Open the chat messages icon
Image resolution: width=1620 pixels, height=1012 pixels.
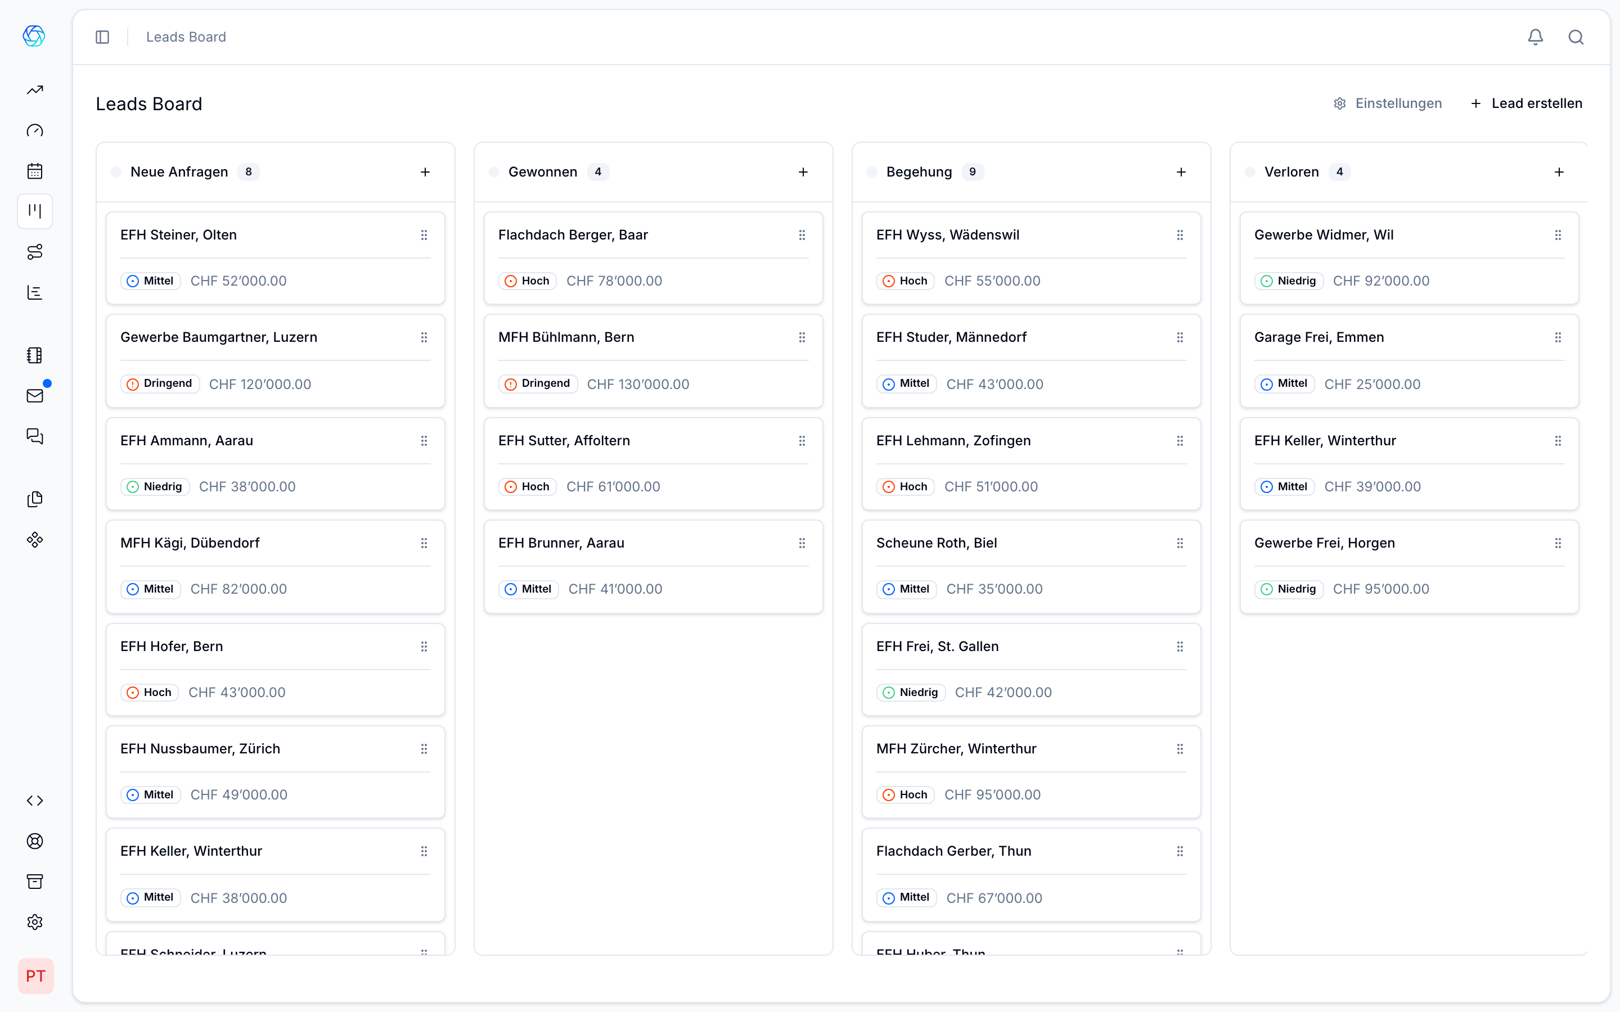point(35,436)
